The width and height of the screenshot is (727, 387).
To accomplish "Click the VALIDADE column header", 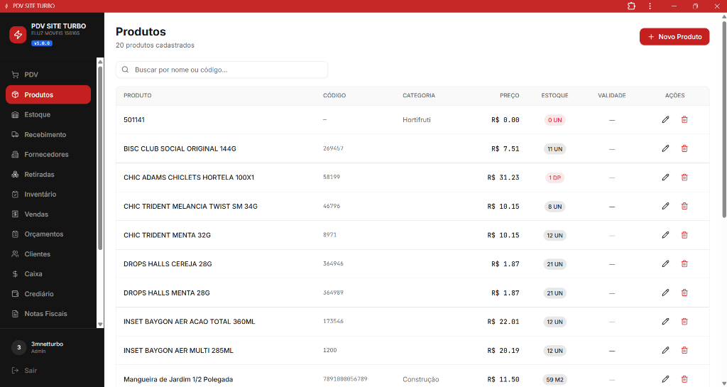I will click(x=611, y=95).
